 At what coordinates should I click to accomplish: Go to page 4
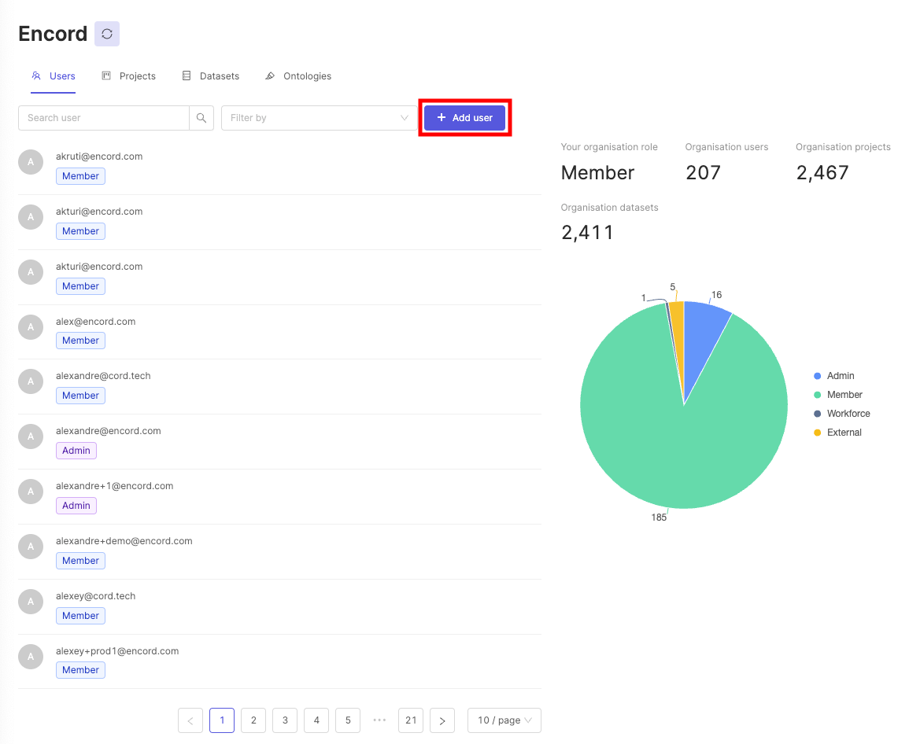pyautogui.click(x=316, y=720)
